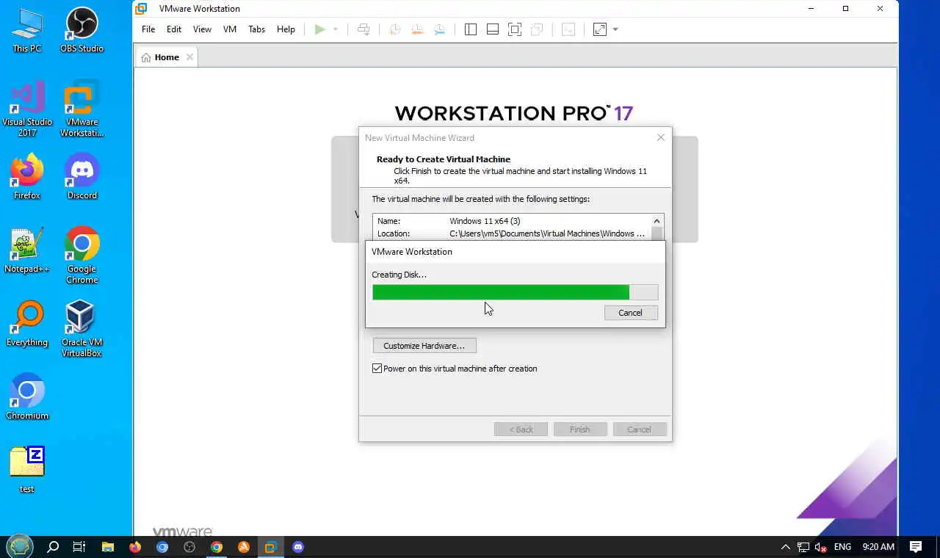Image resolution: width=940 pixels, height=558 pixels.
Task: Open the Help menu
Action: tap(286, 29)
